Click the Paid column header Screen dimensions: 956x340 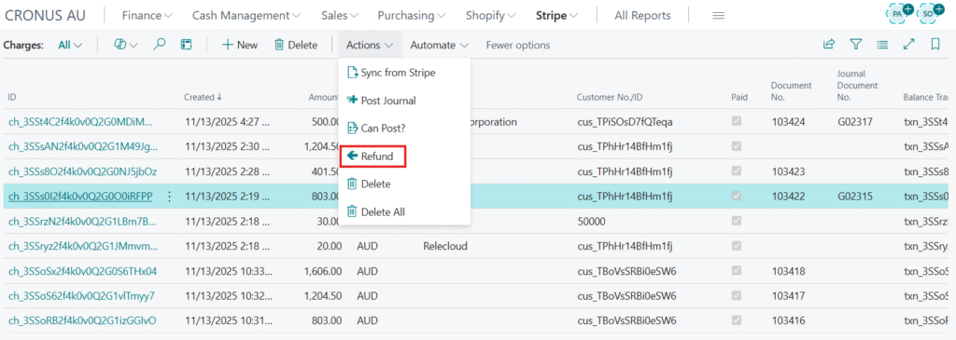pyautogui.click(x=739, y=97)
